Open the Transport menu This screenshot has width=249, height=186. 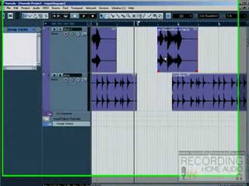click(77, 8)
